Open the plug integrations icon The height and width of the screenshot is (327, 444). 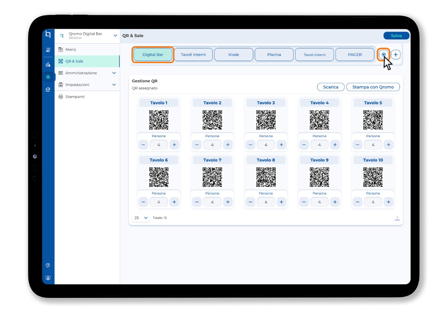[48, 90]
